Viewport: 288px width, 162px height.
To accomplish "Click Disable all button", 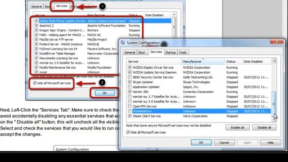I will 264,127.
